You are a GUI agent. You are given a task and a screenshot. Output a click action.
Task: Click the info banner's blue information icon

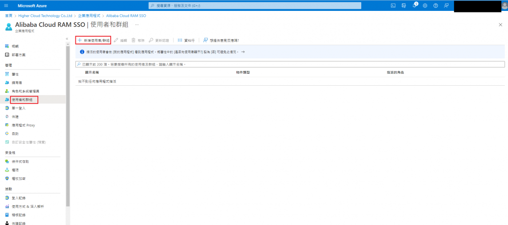click(x=82, y=52)
